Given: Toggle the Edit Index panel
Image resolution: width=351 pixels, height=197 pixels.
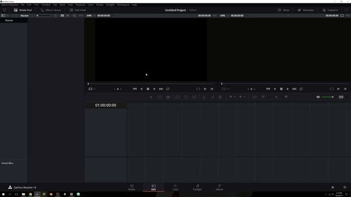Looking at the screenshot, I should pyautogui.click(x=78, y=10).
